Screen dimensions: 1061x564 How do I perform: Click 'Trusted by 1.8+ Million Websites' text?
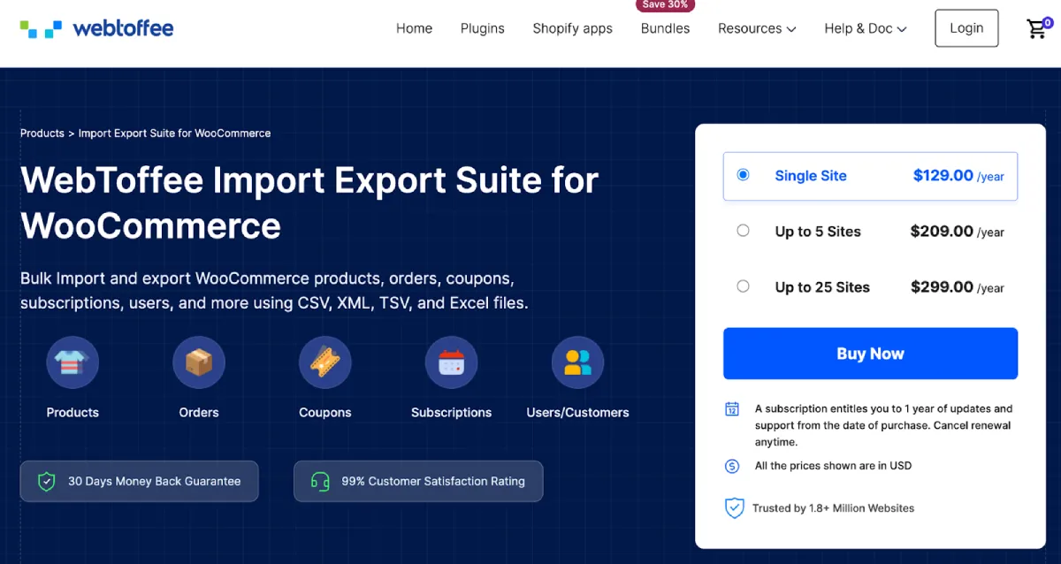point(833,508)
